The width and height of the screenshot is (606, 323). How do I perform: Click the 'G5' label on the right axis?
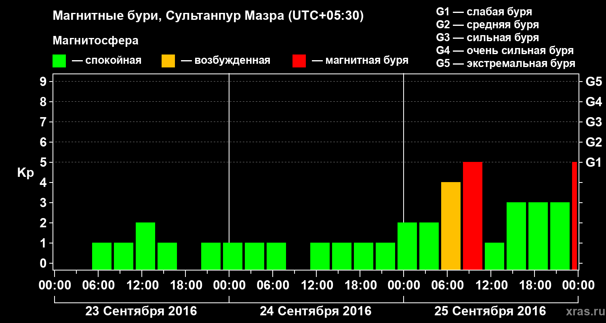pyautogui.click(x=593, y=82)
